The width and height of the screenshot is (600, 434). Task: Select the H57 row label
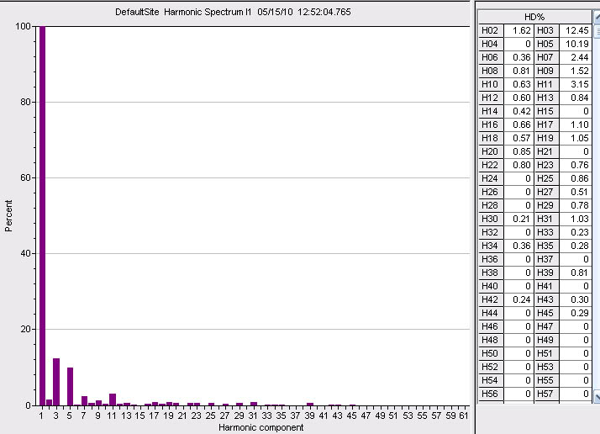tap(546, 394)
